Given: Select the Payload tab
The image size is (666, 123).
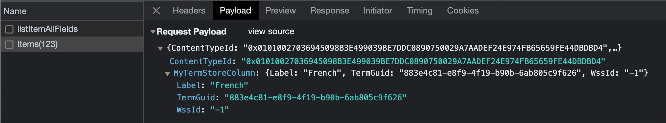Looking at the screenshot, I should point(235,11).
